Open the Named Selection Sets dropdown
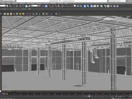Viewport: 132px width, 99px height. tap(70, 6)
